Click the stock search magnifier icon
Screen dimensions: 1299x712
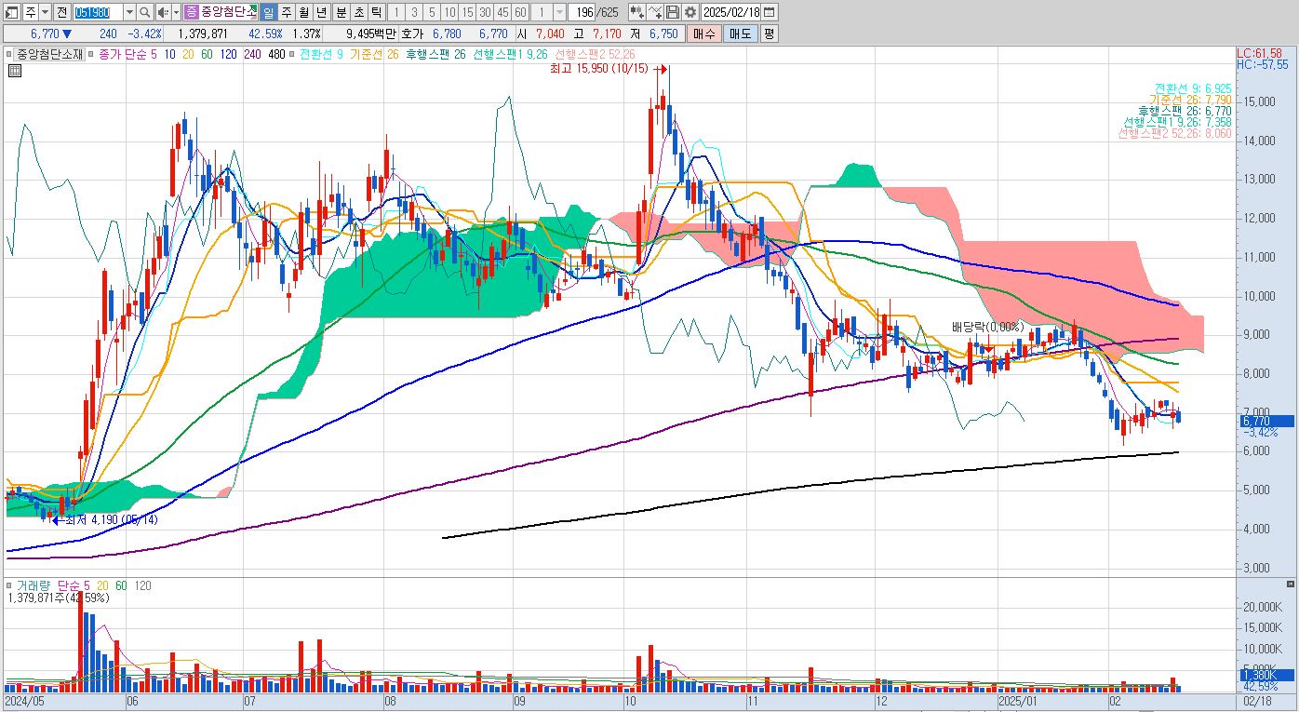pyautogui.click(x=145, y=12)
